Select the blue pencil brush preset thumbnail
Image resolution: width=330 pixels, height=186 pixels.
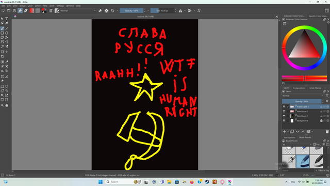(303, 162)
